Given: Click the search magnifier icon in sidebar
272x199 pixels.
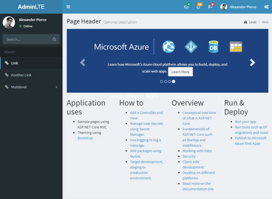Looking at the screenshot, I should (54, 39).
